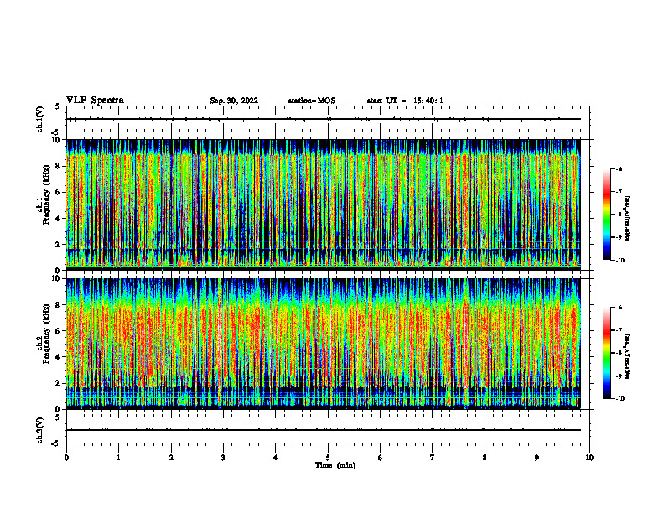Click the ch.3(V) axis label
Screen dimensions: 664x513
tap(40, 430)
